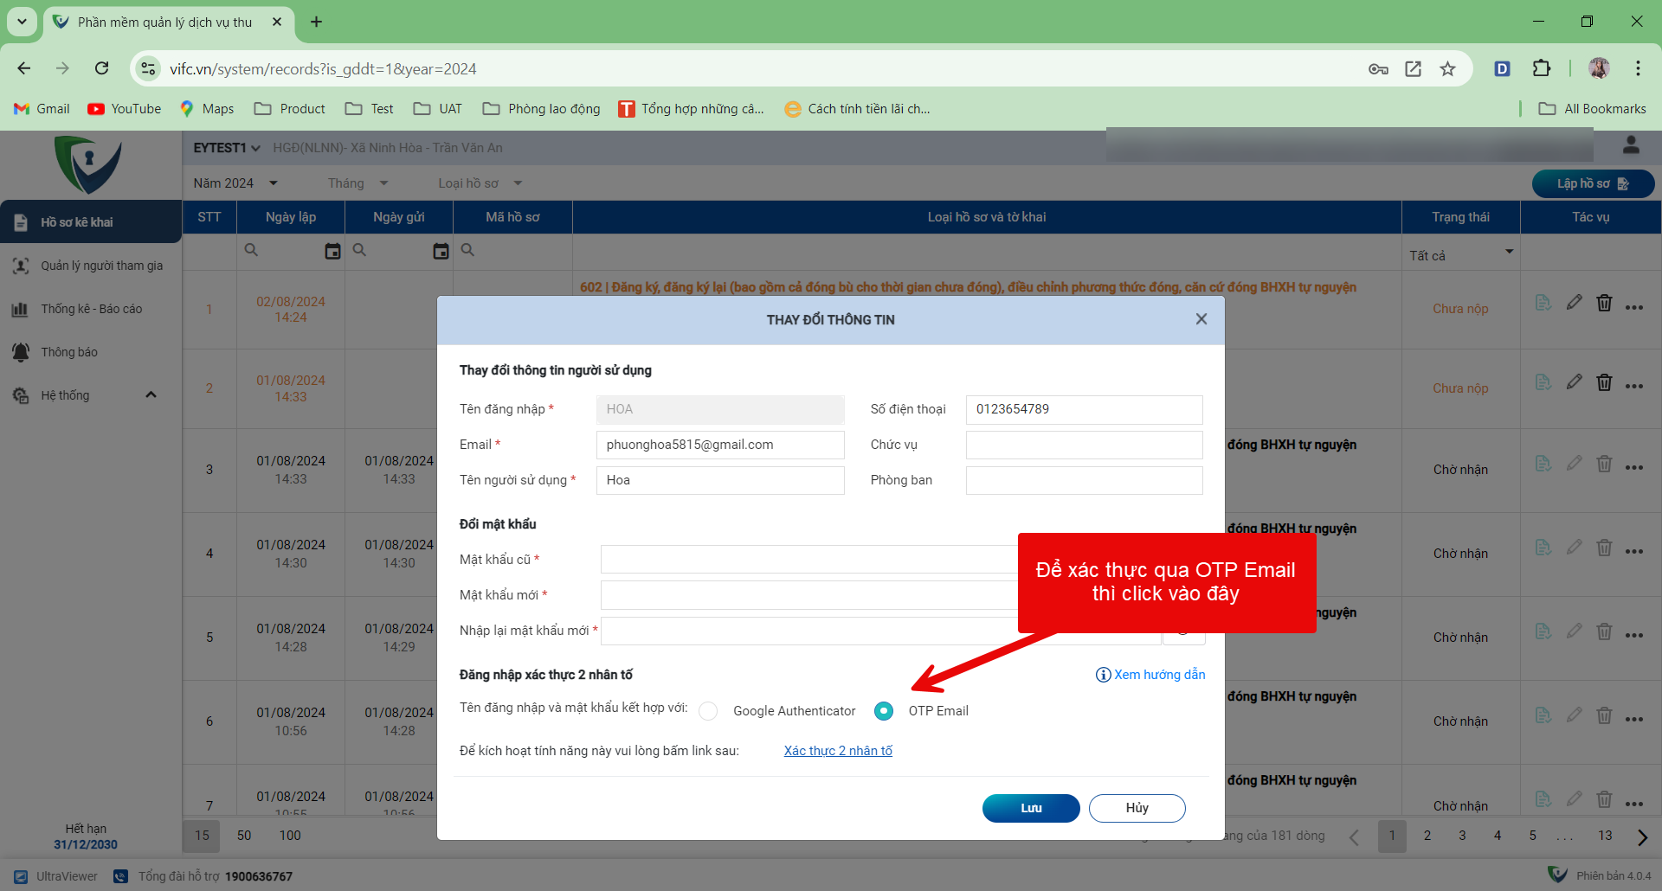Click the Thông báo bell icon

21,352
